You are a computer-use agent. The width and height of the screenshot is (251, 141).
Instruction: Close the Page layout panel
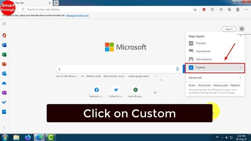point(240,36)
